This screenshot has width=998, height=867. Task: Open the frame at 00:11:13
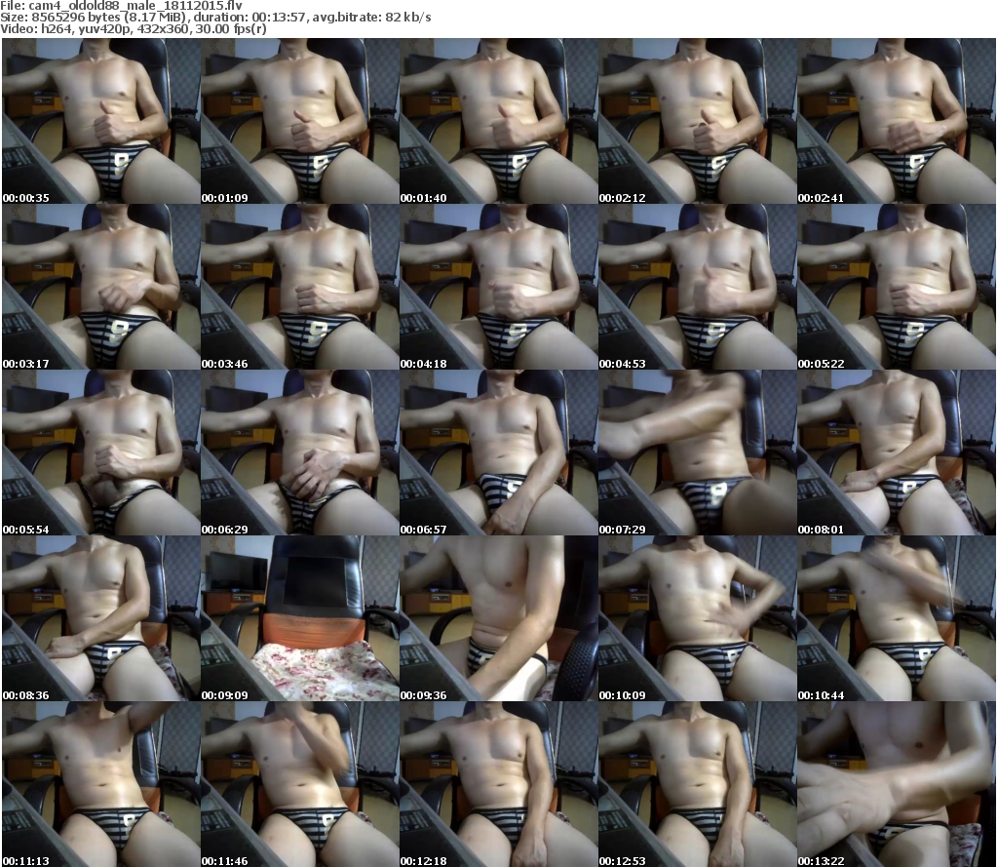pyautogui.click(x=101, y=784)
